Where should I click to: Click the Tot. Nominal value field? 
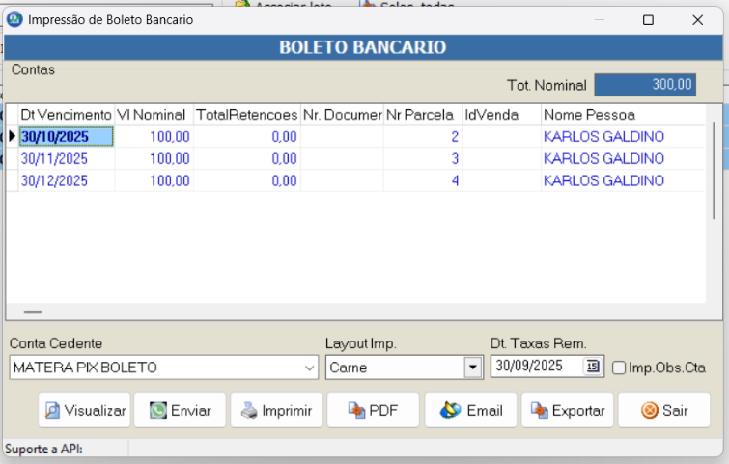(x=644, y=85)
